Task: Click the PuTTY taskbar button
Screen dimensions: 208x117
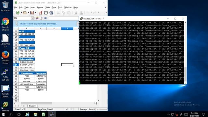Action: pyautogui.click(x=52, y=114)
